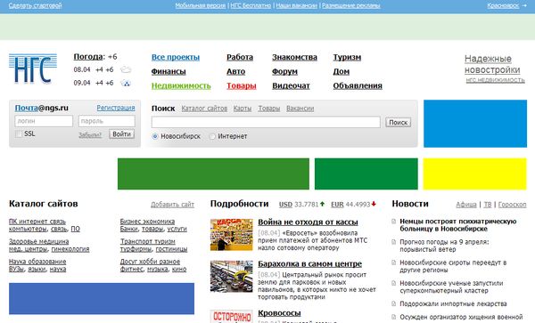Click Регистрация link

[x=116, y=108]
